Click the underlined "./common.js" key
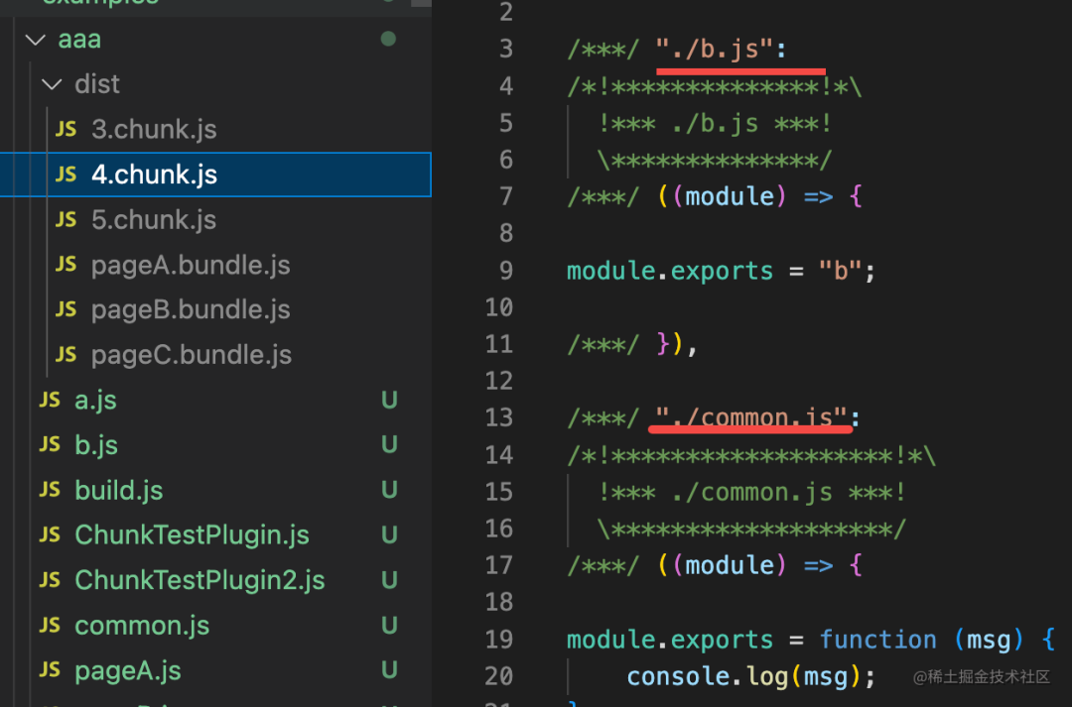 point(750,417)
